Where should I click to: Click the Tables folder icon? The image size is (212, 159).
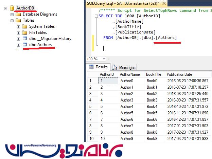pyautogui.click(x=18, y=20)
